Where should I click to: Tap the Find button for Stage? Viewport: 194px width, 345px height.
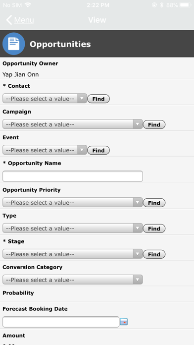click(x=154, y=254)
